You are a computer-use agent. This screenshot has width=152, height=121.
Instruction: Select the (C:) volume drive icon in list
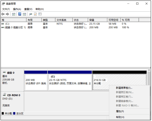[x=3, y=24]
